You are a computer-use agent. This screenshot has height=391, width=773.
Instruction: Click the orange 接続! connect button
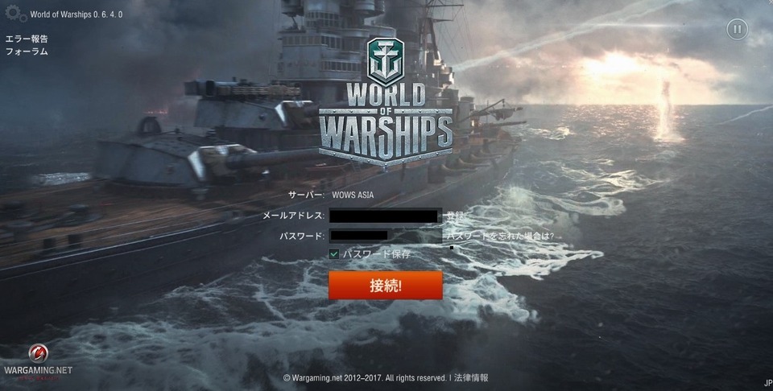386,285
